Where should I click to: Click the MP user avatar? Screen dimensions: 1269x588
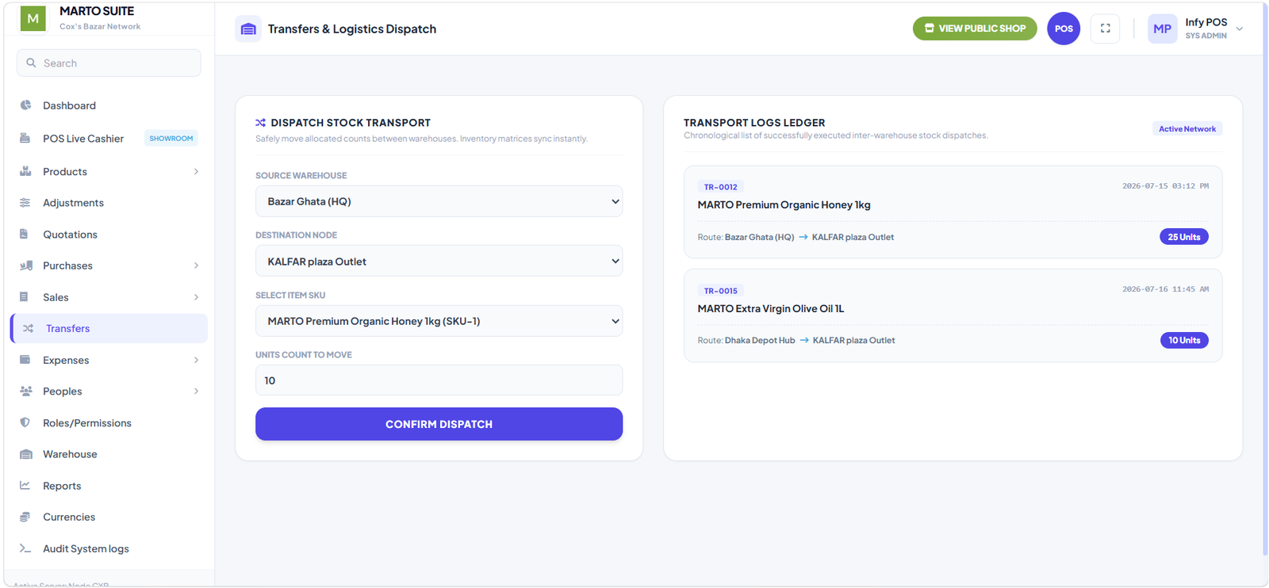pyautogui.click(x=1162, y=29)
